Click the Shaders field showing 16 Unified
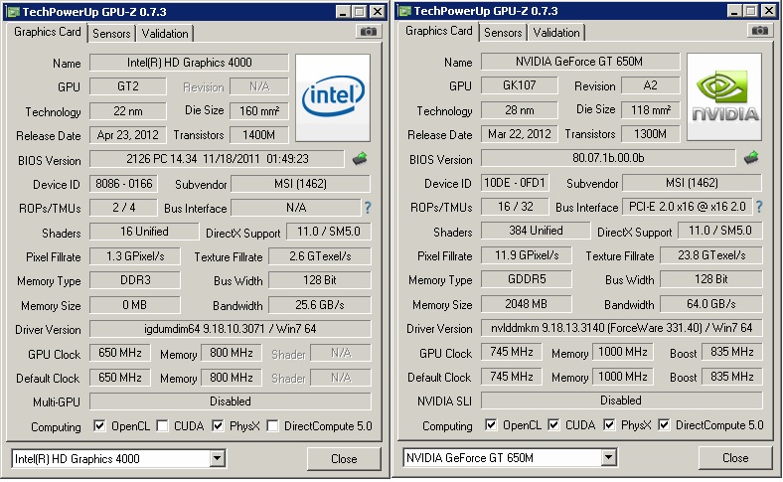783x482 pixels. pos(144,232)
